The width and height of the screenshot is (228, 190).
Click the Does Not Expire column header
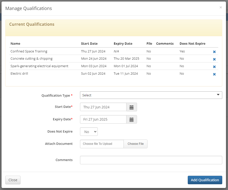(192, 44)
